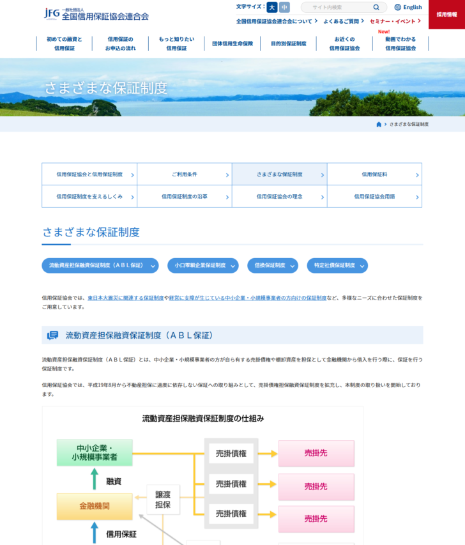Click the document icon beside the ABL保証 heading
Screen dimensions: 465x545
[x=53, y=335]
